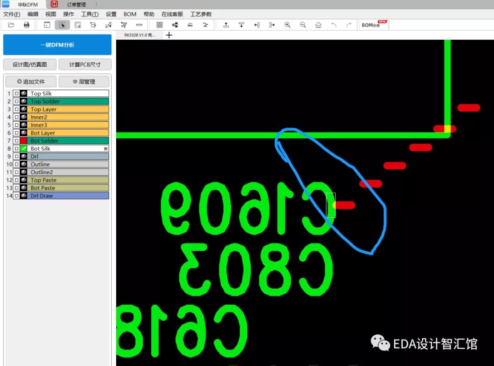The height and width of the screenshot is (366, 494).
Task: Select the Bot Paste layer row
Action: (x=61, y=188)
